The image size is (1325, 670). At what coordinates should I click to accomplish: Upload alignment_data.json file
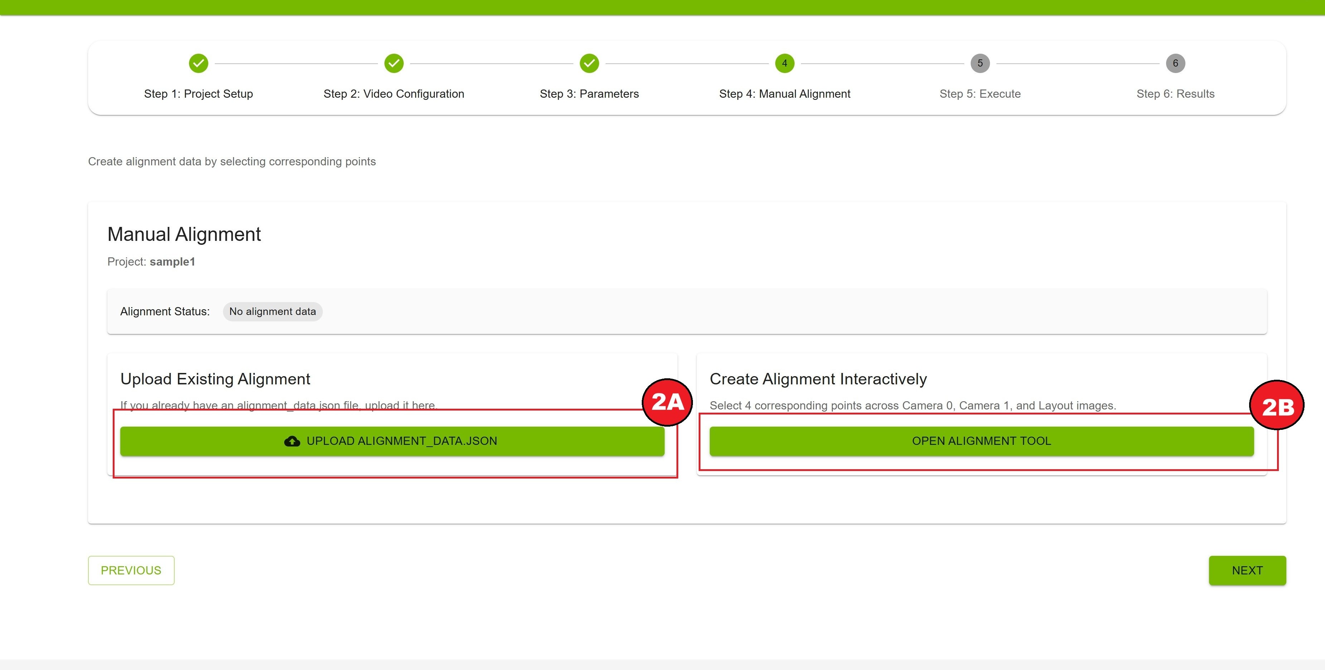point(393,441)
